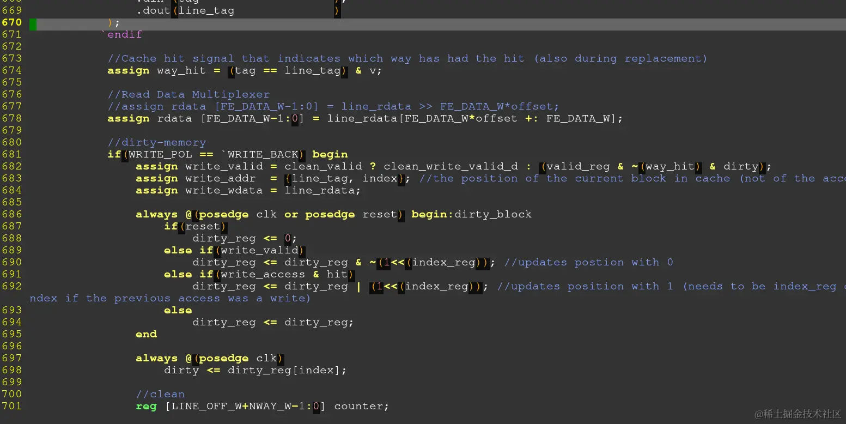The height and width of the screenshot is (424, 846).
Task: Click the "reg" keyword on line 701
Action: 146,406
